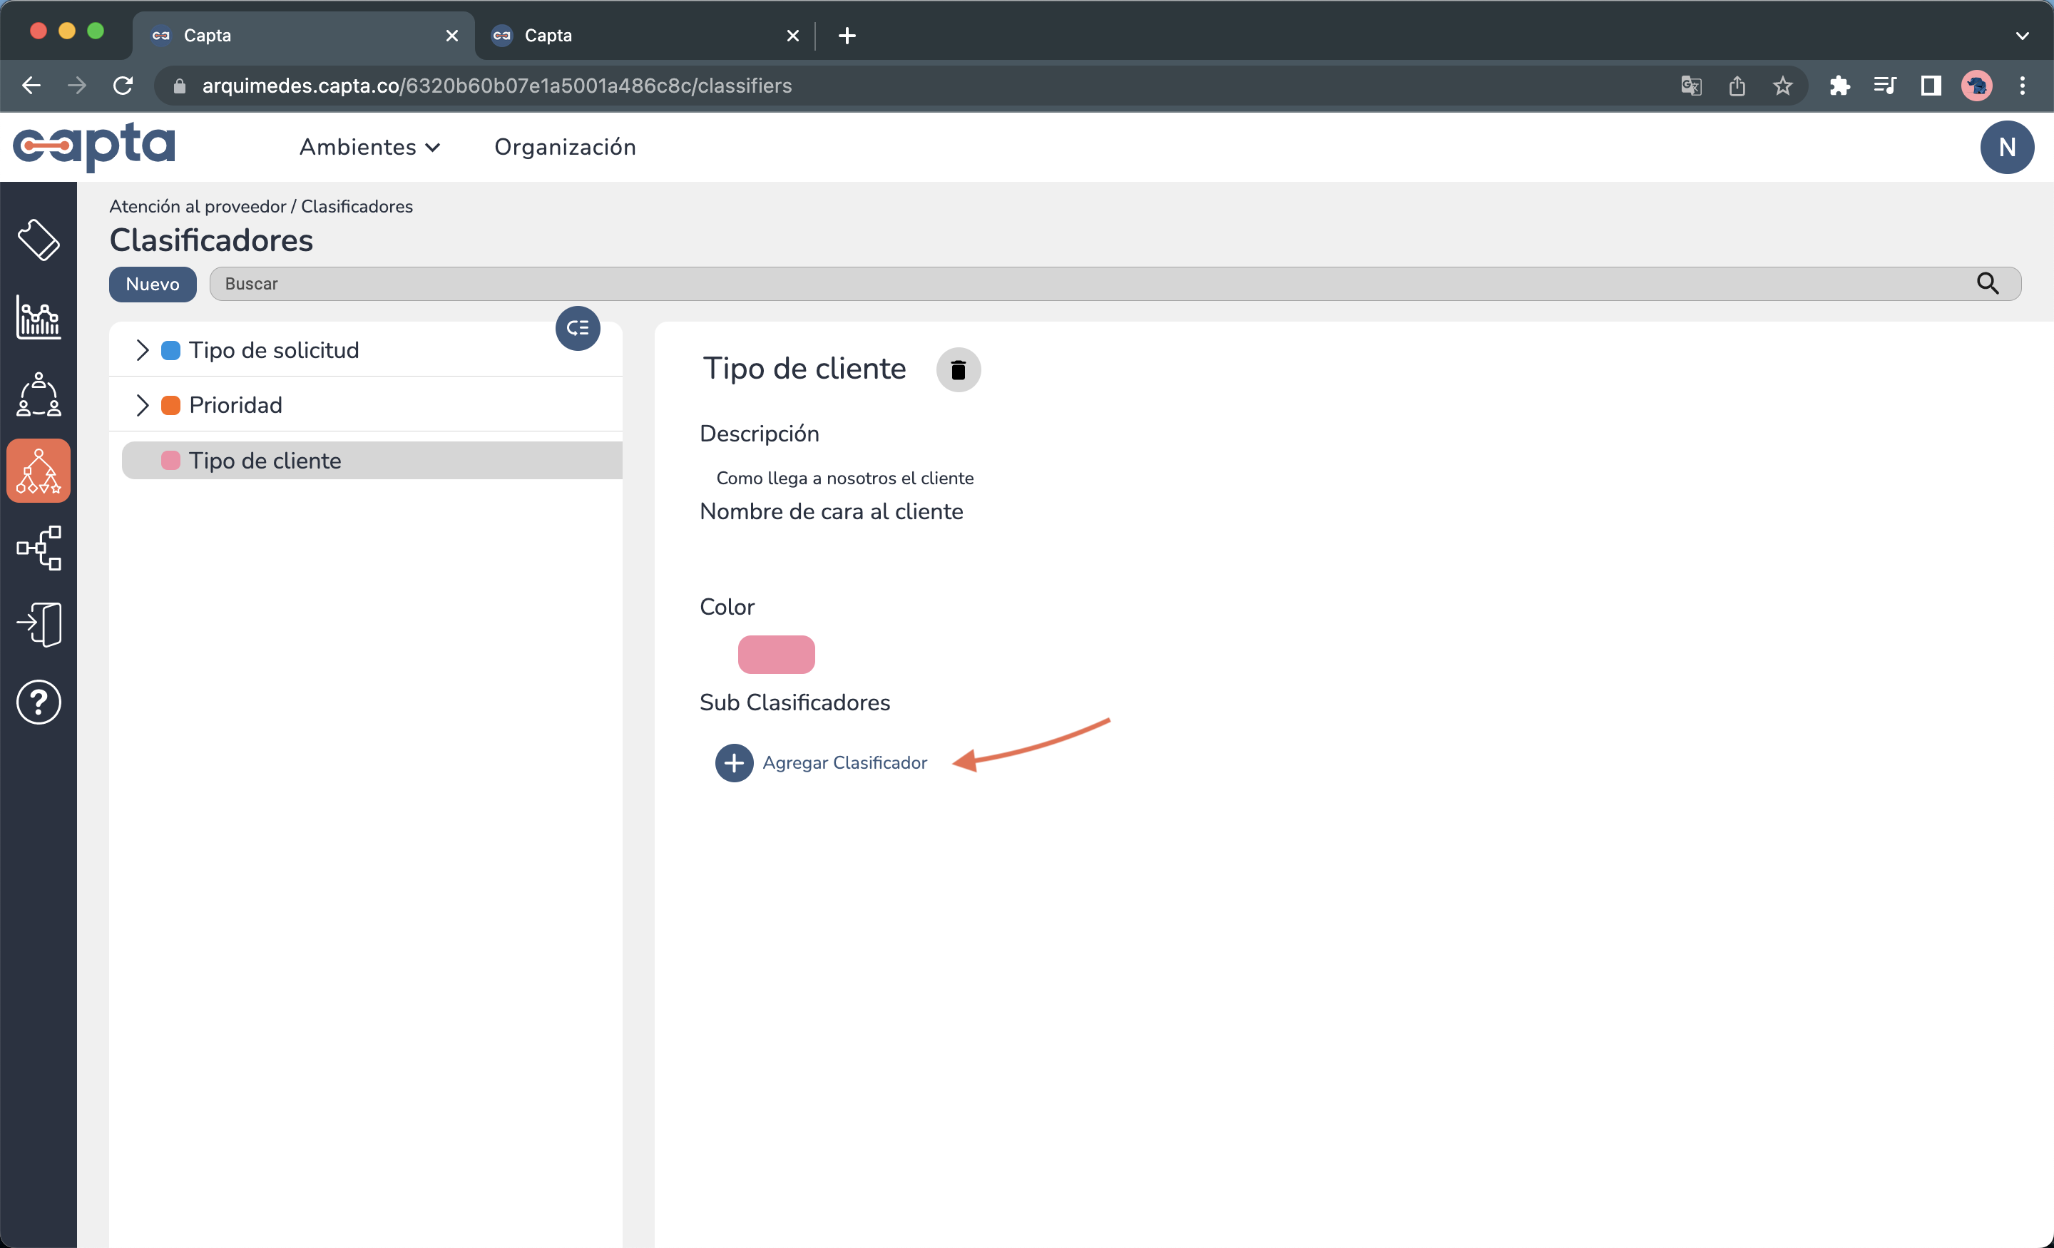The height and width of the screenshot is (1248, 2054).
Task: Click the logout door sidebar icon
Action: 39,625
